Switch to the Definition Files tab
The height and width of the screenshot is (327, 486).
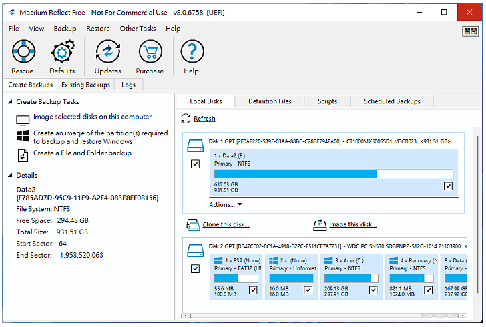[270, 101]
